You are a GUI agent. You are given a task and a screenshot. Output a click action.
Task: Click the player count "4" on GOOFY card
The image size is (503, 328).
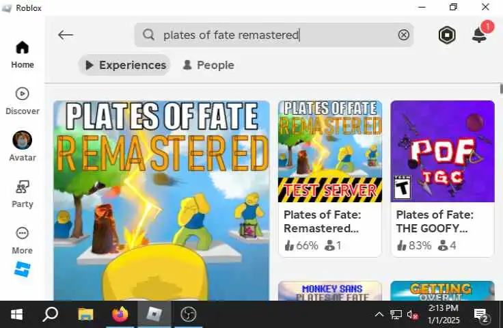click(x=447, y=245)
